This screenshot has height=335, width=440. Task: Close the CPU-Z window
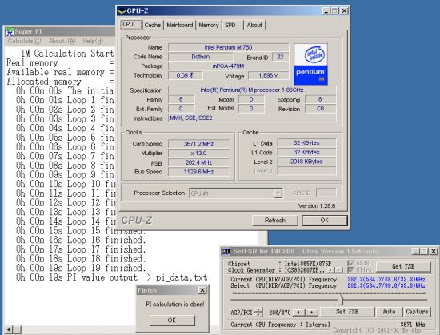(x=344, y=11)
